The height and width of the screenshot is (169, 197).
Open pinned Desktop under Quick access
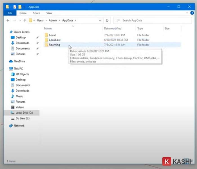tap(21, 37)
